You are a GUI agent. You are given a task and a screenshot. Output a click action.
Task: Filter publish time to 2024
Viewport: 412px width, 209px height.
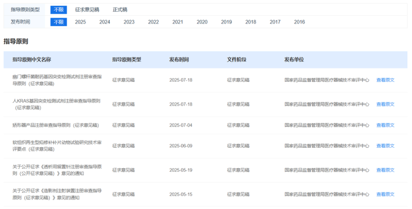[105, 22]
